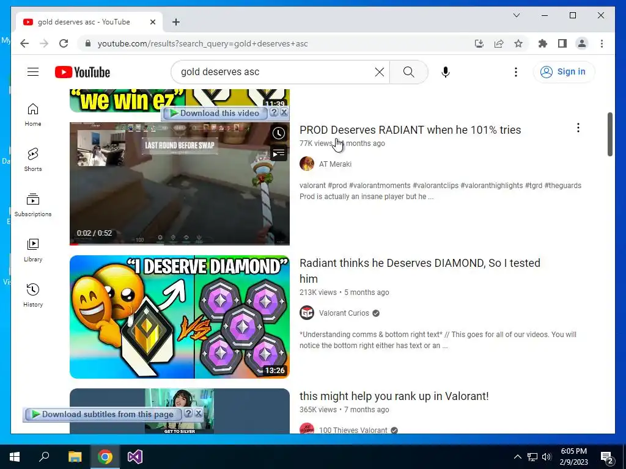Open Chrome three-dot menu
The height and width of the screenshot is (469, 626).
click(x=602, y=43)
